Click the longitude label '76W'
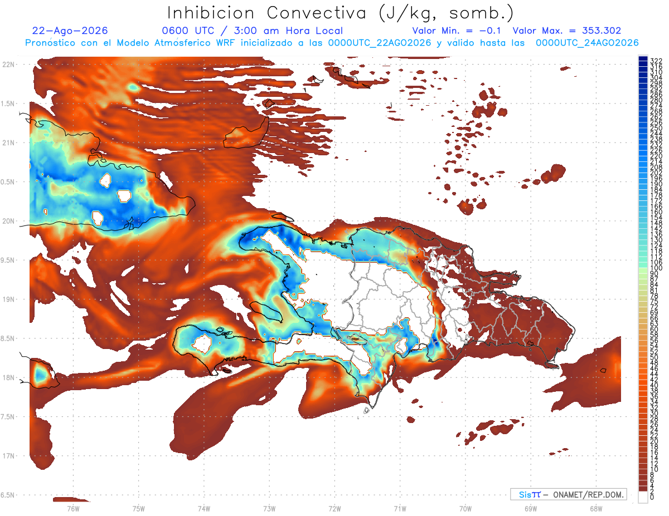Screen dimensions: 669x516 (x=73, y=508)
